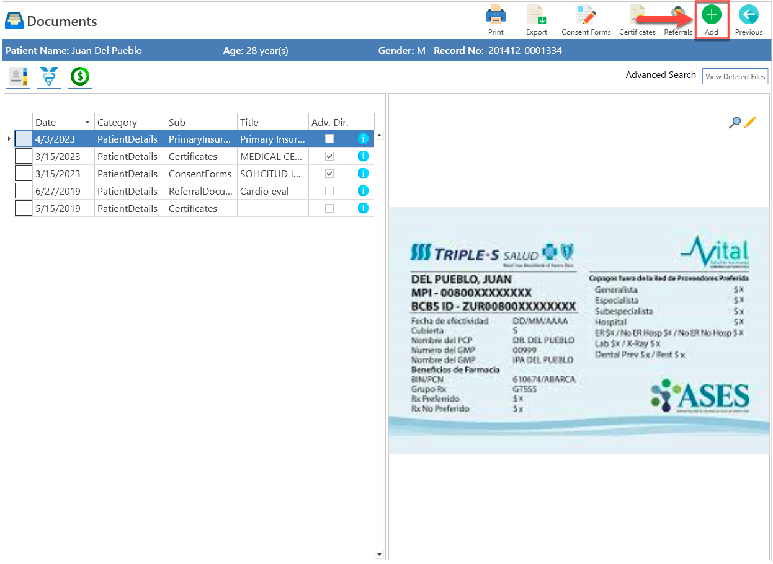Open the Advanced Search link
This screenshot has height=564, width=773.
tap(661, 75)
